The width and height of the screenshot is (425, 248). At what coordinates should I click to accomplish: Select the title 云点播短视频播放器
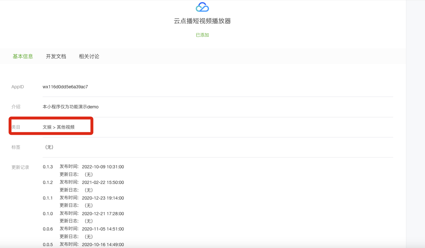[x=202, y=21]
